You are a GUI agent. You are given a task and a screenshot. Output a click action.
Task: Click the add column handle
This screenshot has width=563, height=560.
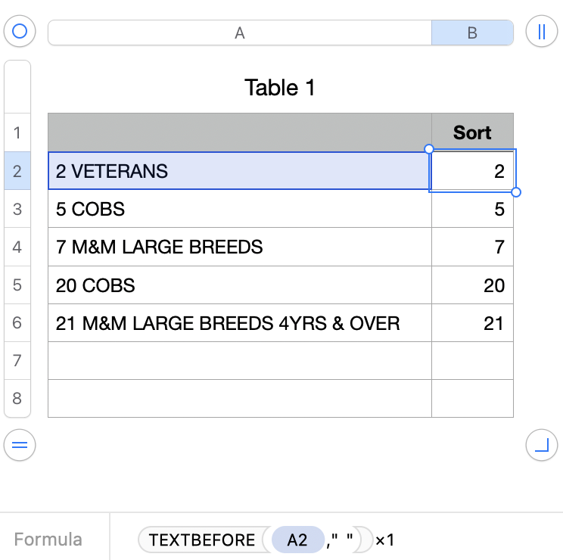pos(541,32)
